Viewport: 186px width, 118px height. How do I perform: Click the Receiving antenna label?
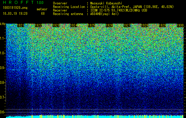68,14
